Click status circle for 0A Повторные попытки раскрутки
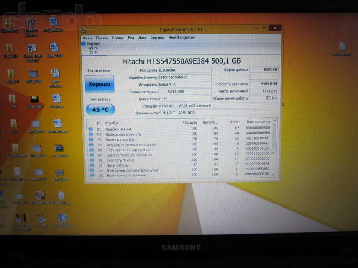358x268 pixels. [92, 170]
